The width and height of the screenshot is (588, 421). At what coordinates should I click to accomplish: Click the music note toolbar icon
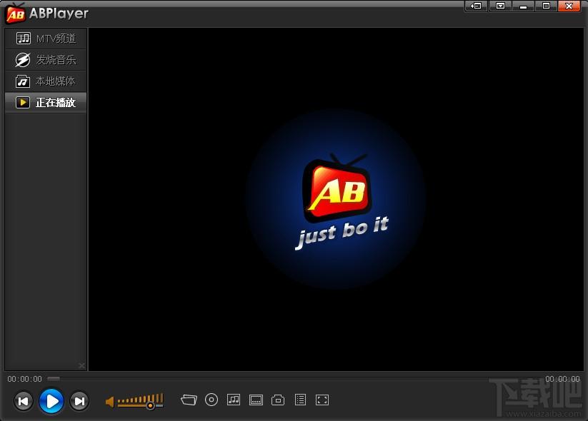click(x=234, y=400)
